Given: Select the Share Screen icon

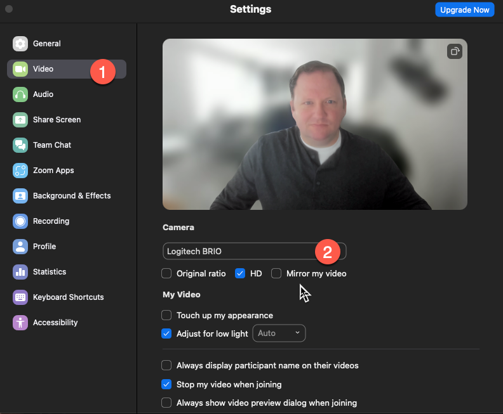Looking at the screenshot, I should coord(20,120).
